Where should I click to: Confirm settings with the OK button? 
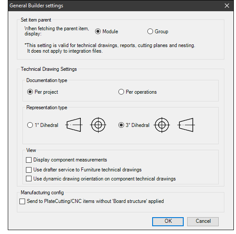coord(168,221)
